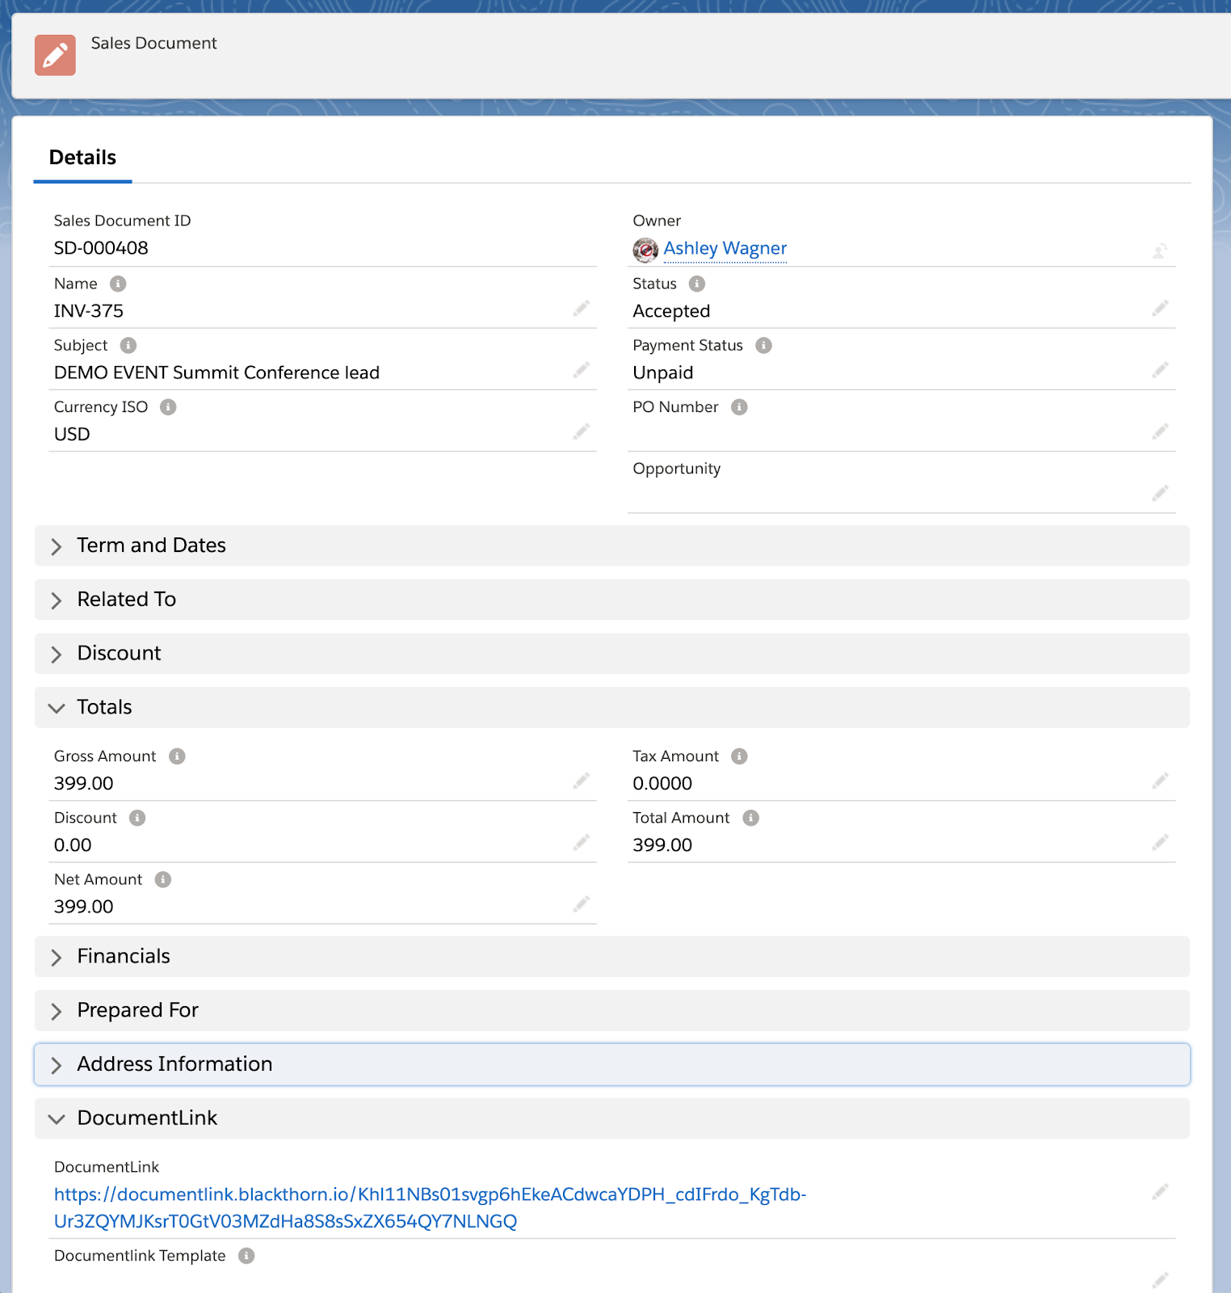Edit Status via its pencil icon
The height and width of the screenshot is (1293, 1231).
coord(1160,309)
